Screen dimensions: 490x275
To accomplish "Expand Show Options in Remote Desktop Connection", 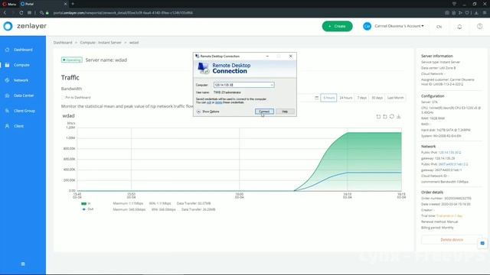I will tap(207, 112).
